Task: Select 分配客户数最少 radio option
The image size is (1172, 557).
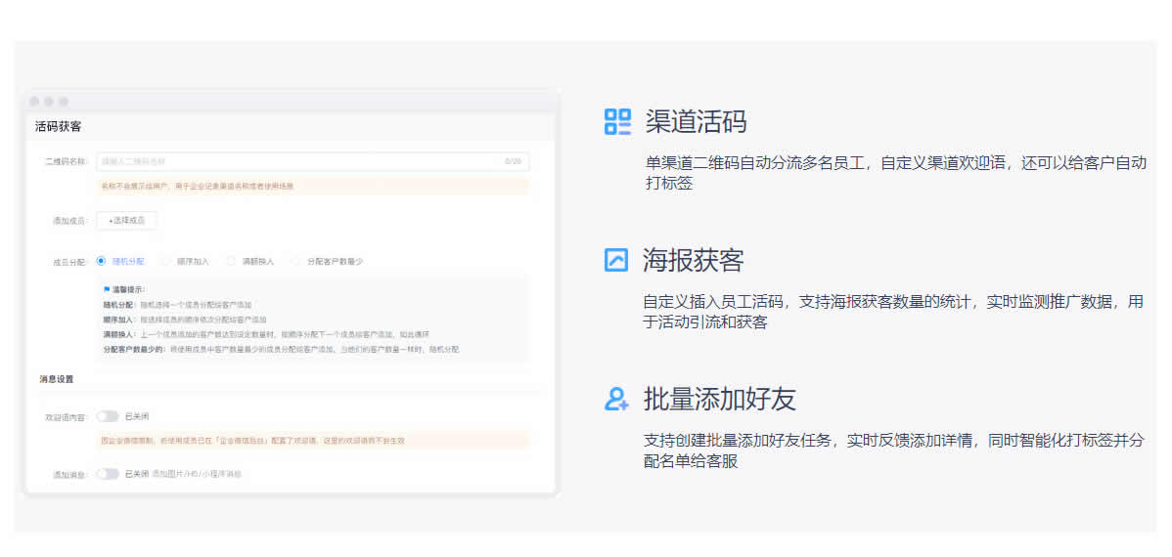Action: coord(296,261)
